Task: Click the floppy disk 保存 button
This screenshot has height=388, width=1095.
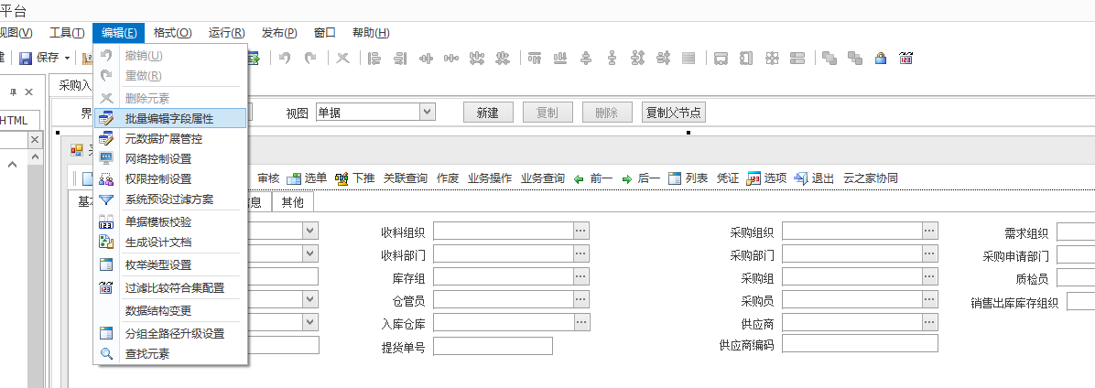Action: coord(38,58)
